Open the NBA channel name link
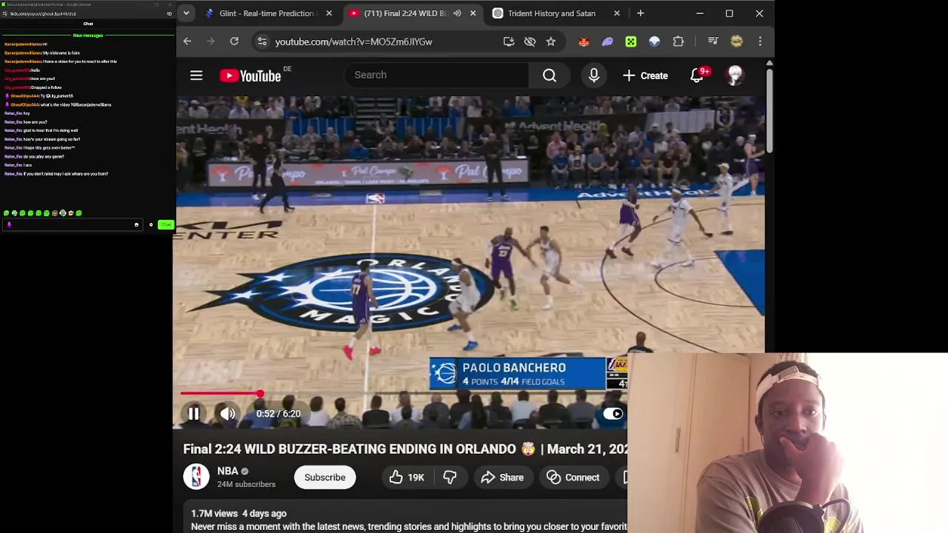Viewport: 948px width, 533px height. point(227,471)
